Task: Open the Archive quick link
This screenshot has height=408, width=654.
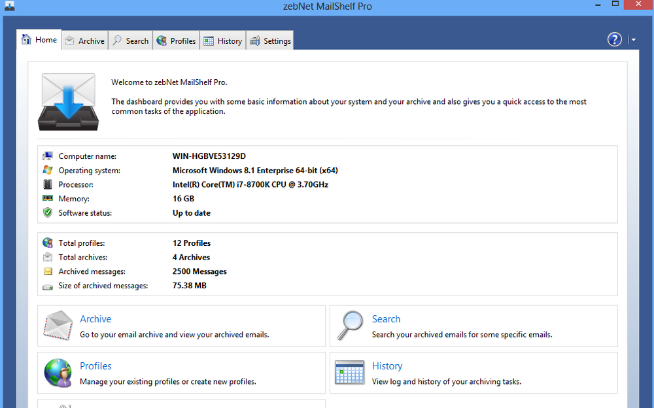Action: coord(95,319)
